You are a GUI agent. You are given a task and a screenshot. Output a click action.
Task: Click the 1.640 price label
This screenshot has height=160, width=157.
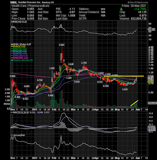[71, 64]
